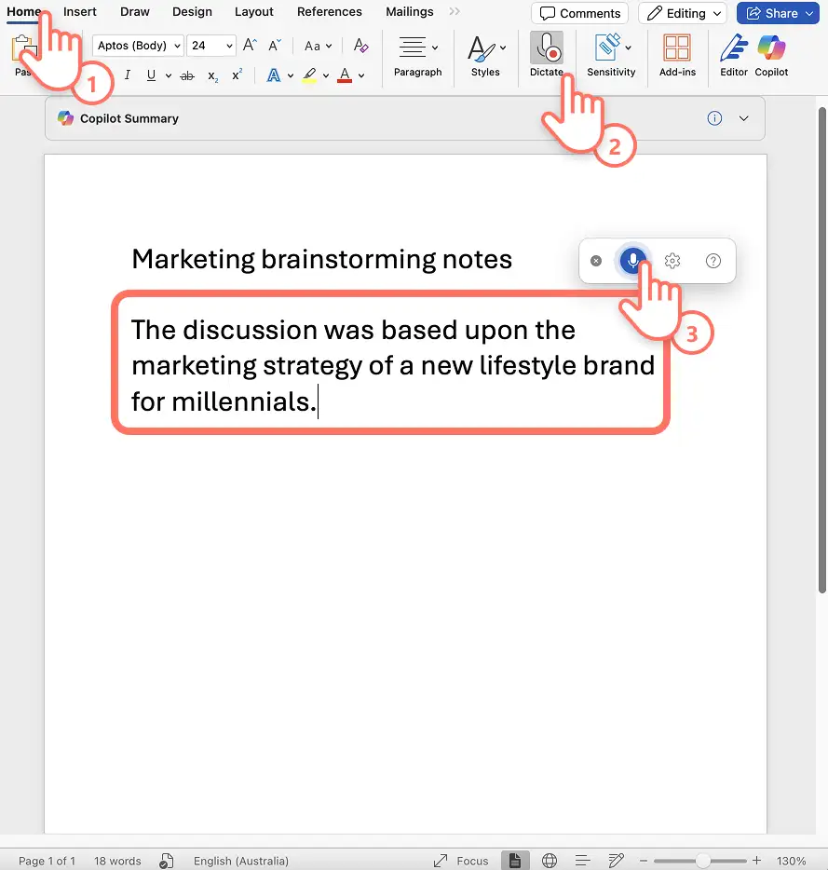The width and height of the screenshot is (828, 870).
Task: Go to the Layout tab
Action: [253, 12]
